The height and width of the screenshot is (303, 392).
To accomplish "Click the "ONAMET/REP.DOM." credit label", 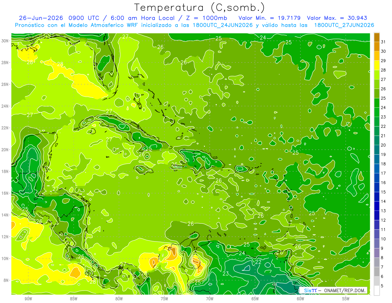I will pos(345,290).
